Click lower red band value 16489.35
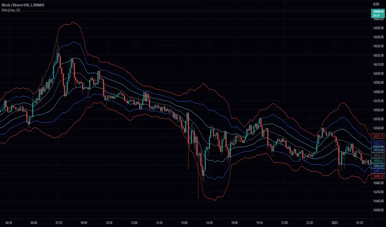The width and height of the screenshot is (386, 227). tap(378, 176)
